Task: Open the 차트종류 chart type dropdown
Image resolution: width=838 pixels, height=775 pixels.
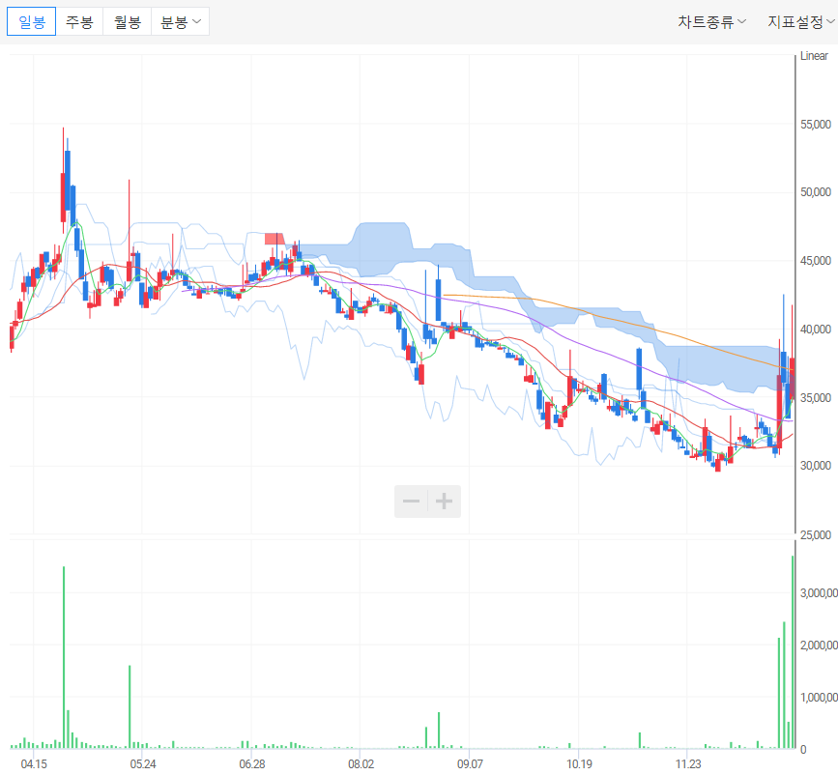Action: point(711,22)
